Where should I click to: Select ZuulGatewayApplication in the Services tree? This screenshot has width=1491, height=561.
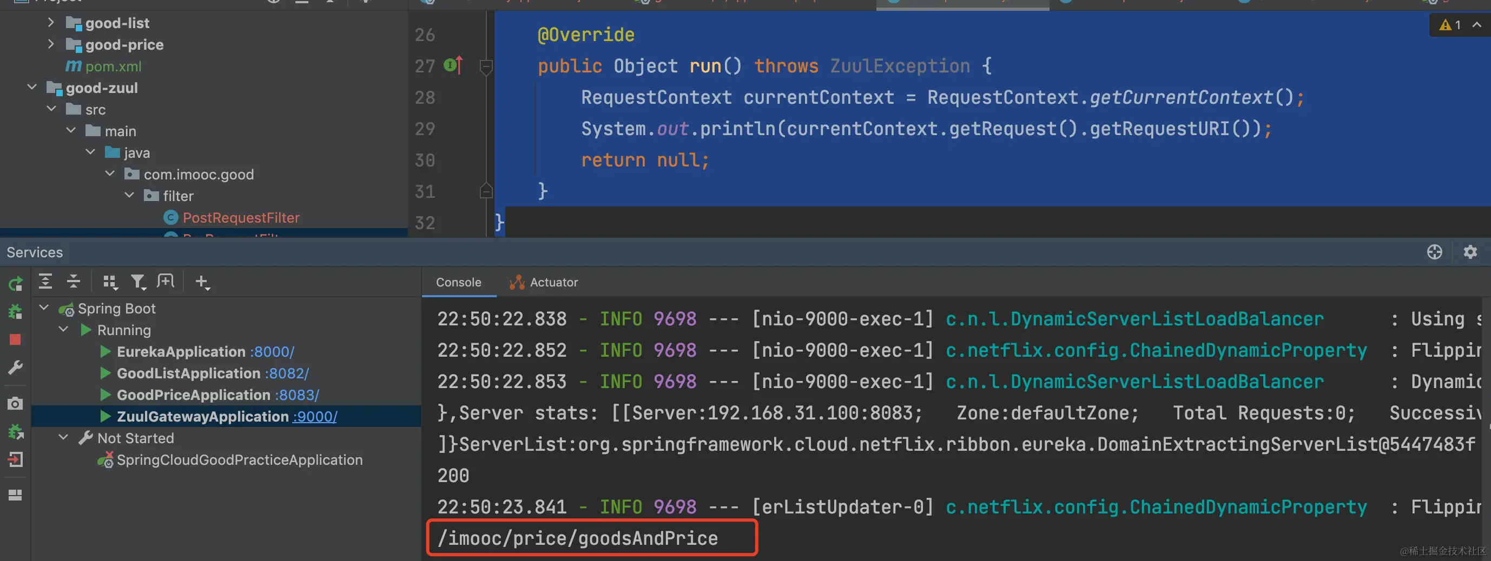tap(202, 416)
